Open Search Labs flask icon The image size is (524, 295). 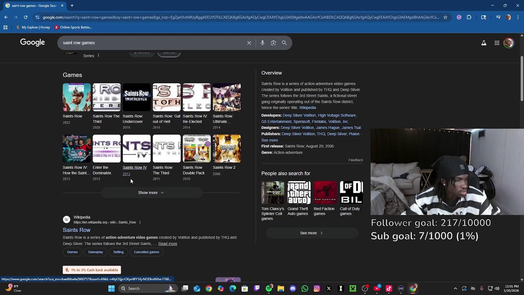(x=484, y=43)
